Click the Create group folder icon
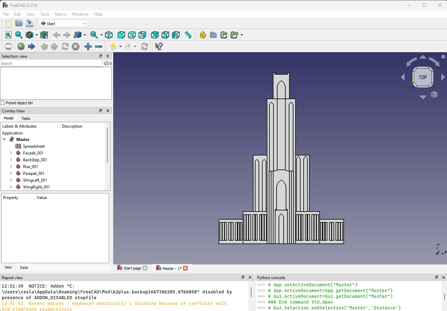The image size is (447, 311). (x=213, y=35)
